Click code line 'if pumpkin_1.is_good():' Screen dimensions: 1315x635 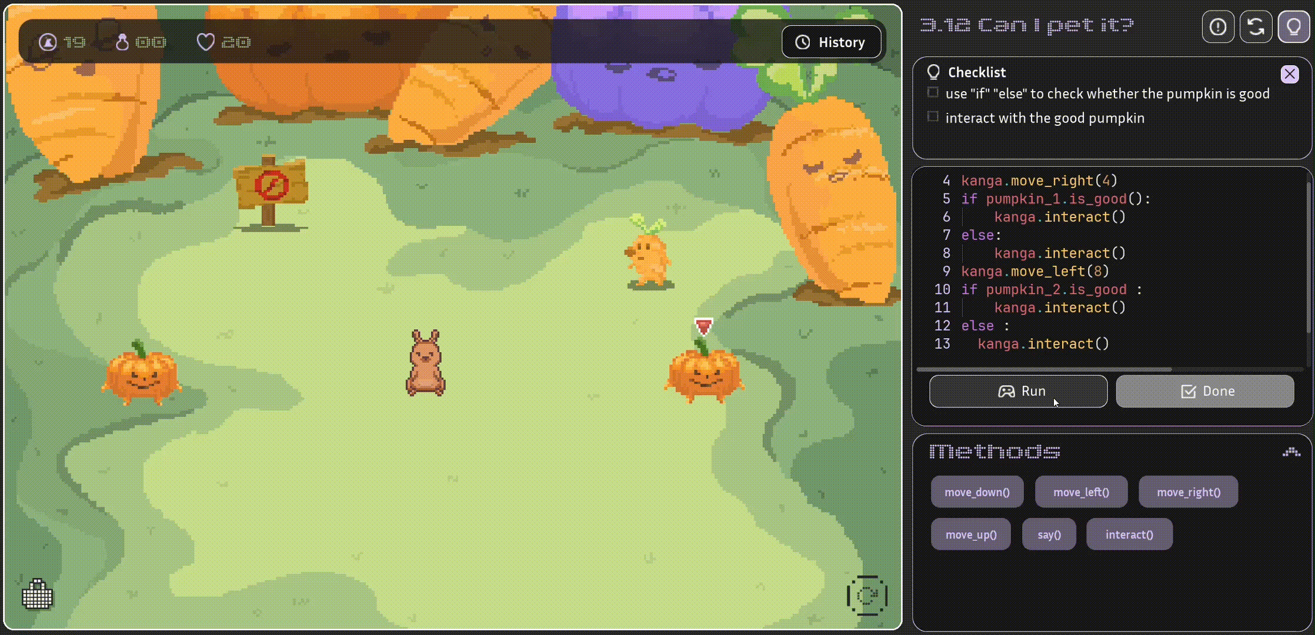click(x=1056, y=199)
